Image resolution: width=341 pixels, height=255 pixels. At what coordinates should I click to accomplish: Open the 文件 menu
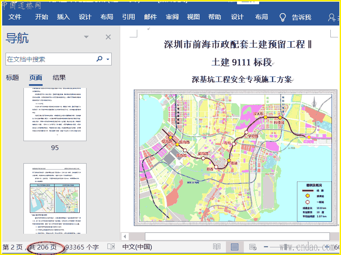pyautogui.click(x=15, y=17)
